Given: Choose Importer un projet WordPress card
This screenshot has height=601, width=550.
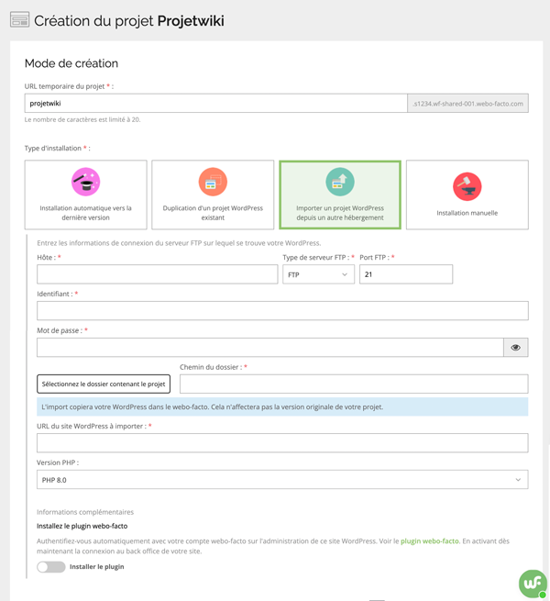Looking at the screenshot, I should click(x=340, y=195).
